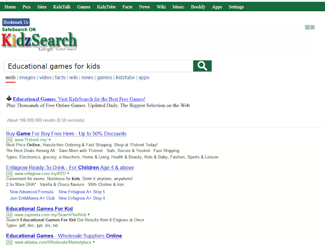Open Music in the top navigation bar

point(178,7)
